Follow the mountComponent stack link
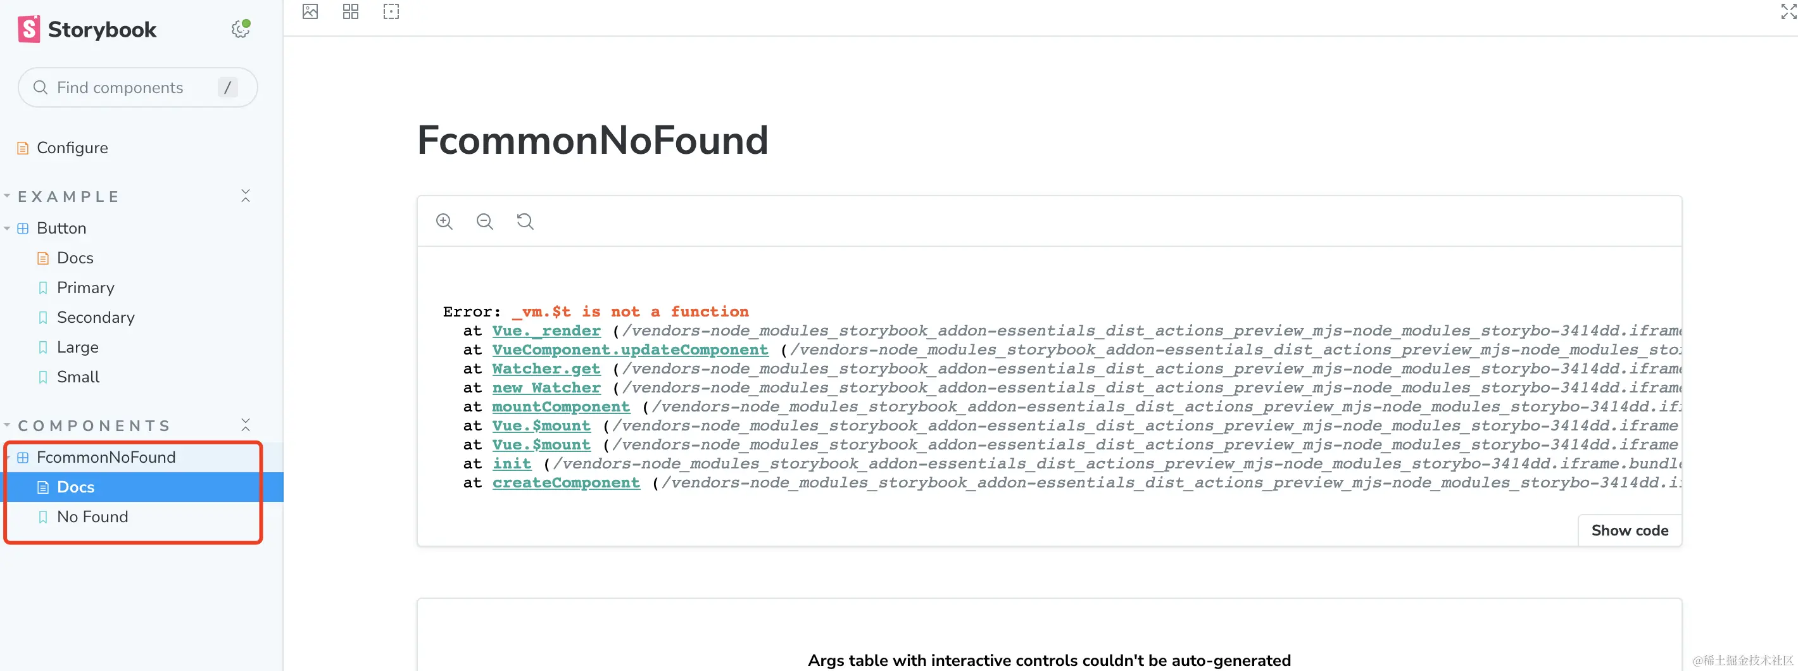Screen dimensions: 1798x671 pos(561,406)
